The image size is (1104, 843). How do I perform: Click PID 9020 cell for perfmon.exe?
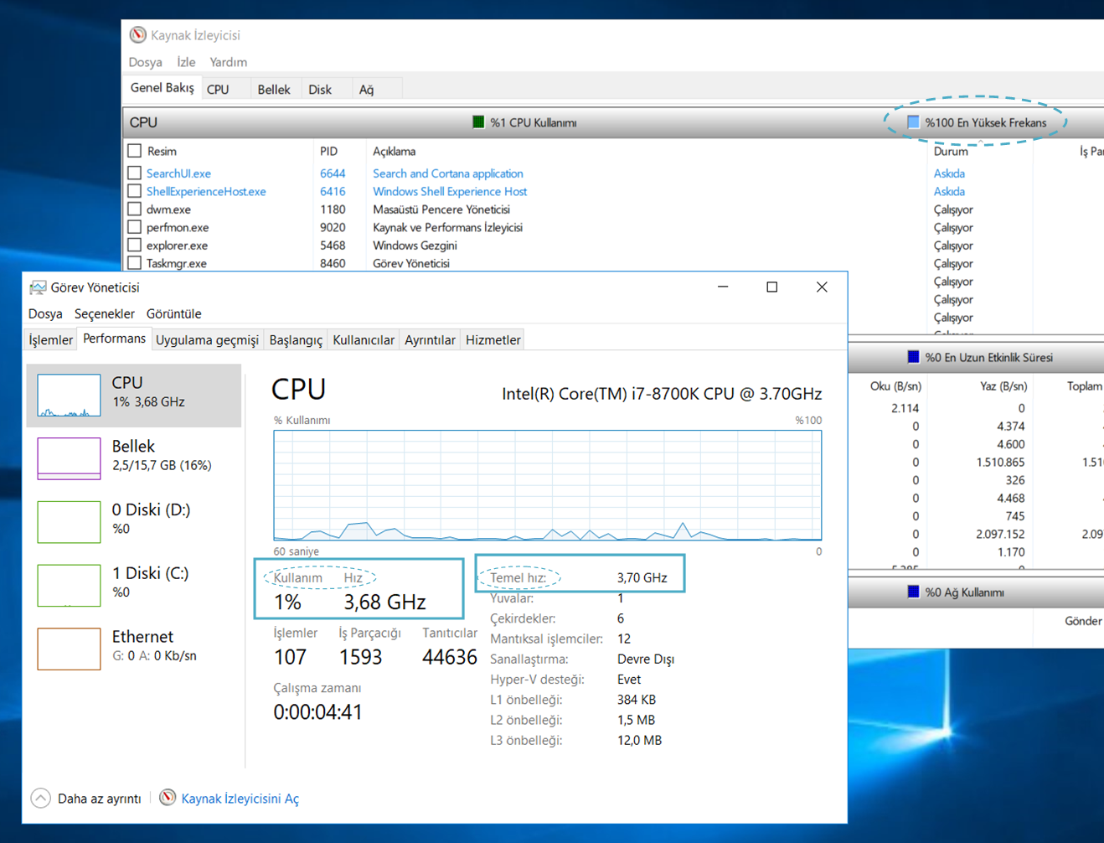tap(333, 227)
